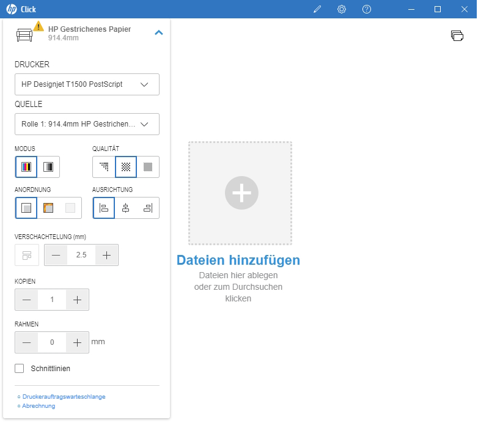The image size is (489, 428).
Task: Select grayscale print mode
Action: (48, 167)
